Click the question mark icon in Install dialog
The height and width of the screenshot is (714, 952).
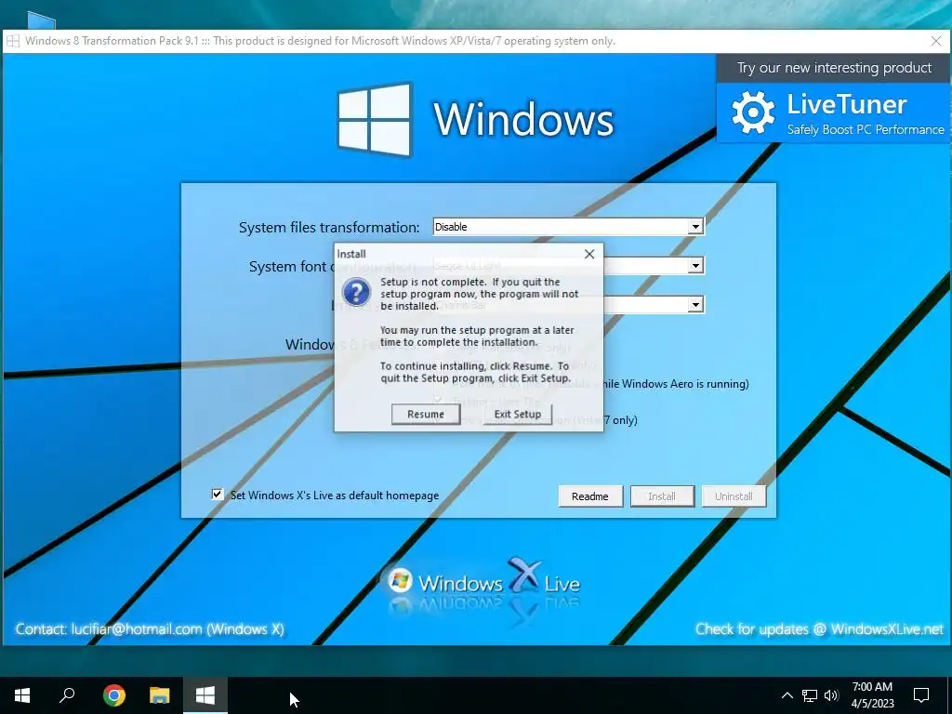[x=356, y=292]
